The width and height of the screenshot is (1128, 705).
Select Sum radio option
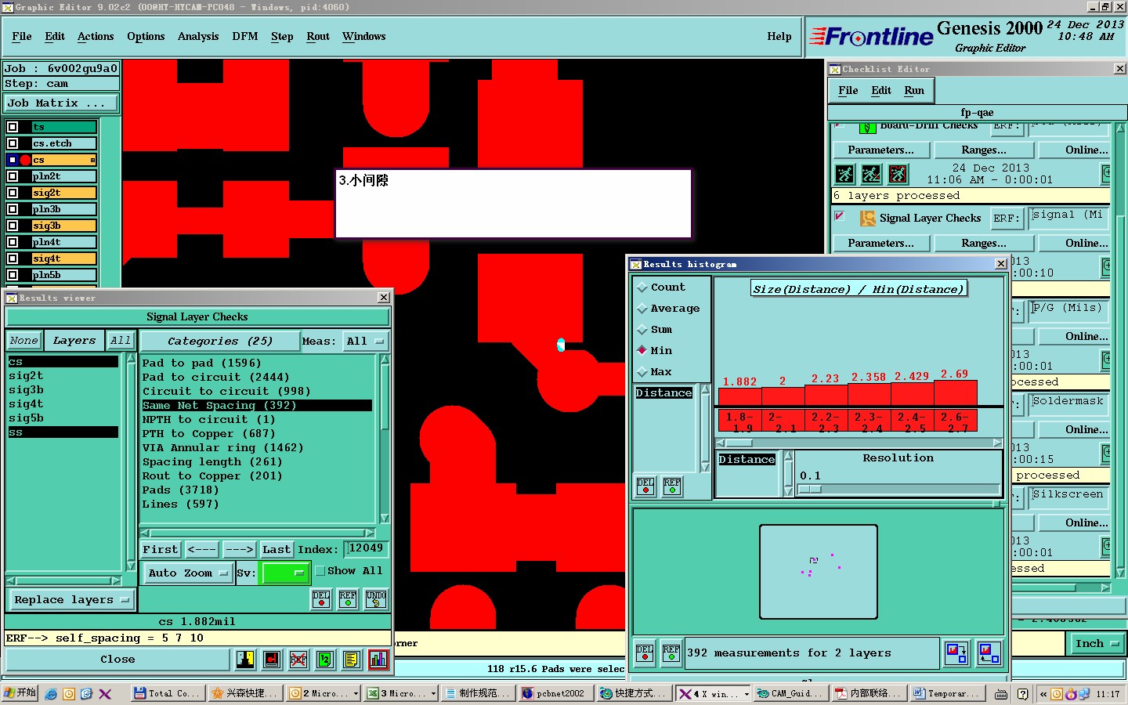click(x=642, y=330)
